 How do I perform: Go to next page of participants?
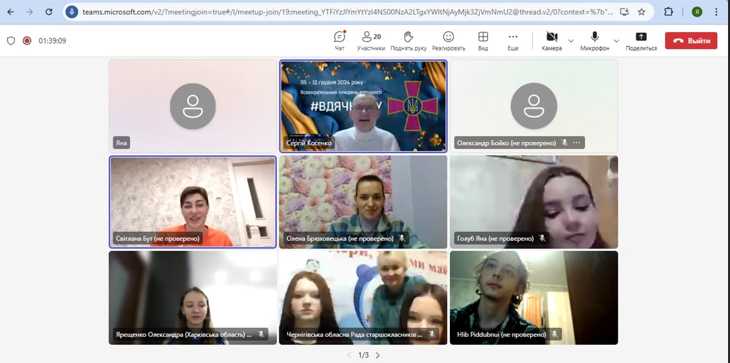(x=377, y=355)
